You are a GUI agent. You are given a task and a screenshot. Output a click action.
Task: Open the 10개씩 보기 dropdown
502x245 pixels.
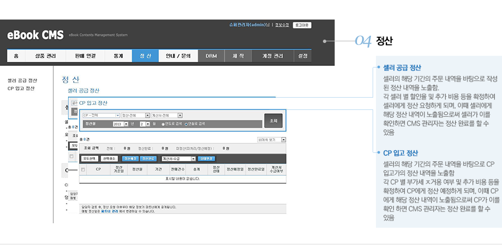click(271, 140)
